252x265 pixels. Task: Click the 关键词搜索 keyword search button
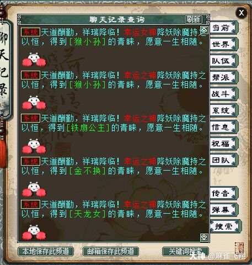[185, 251]
